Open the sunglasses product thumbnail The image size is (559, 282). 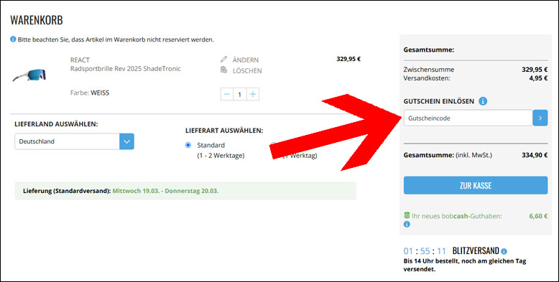(29, 75)
